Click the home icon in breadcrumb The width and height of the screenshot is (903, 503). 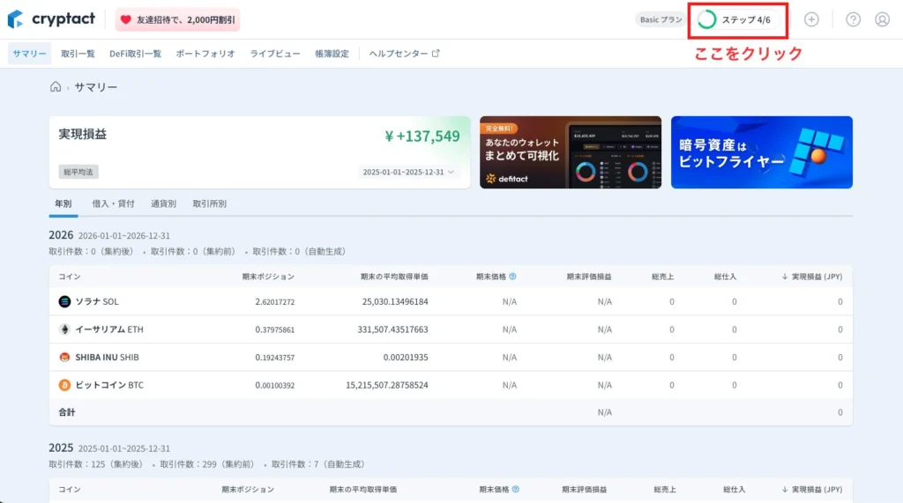pos(56,87)
